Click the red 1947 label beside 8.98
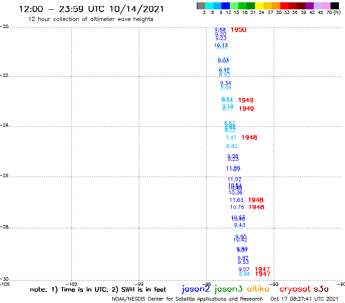This screenshot has height=303, width=345. pos(262,274)
